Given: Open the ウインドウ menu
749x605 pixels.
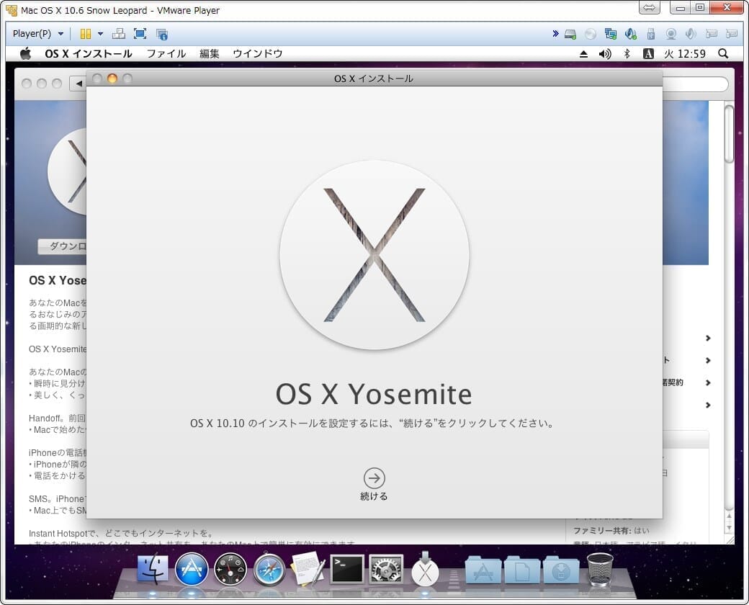Looking at the screenshot, I should click(258, 54).
